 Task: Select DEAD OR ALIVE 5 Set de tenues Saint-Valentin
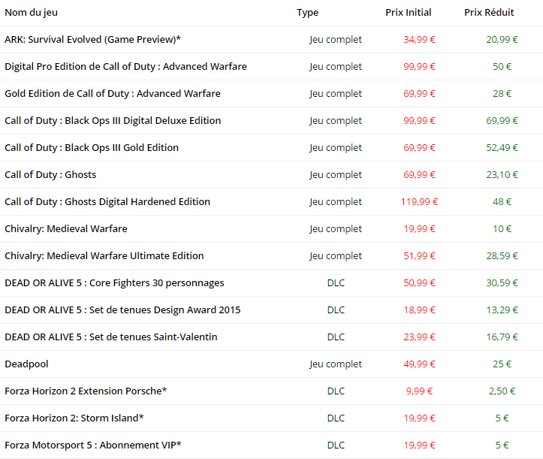[111, 337]
